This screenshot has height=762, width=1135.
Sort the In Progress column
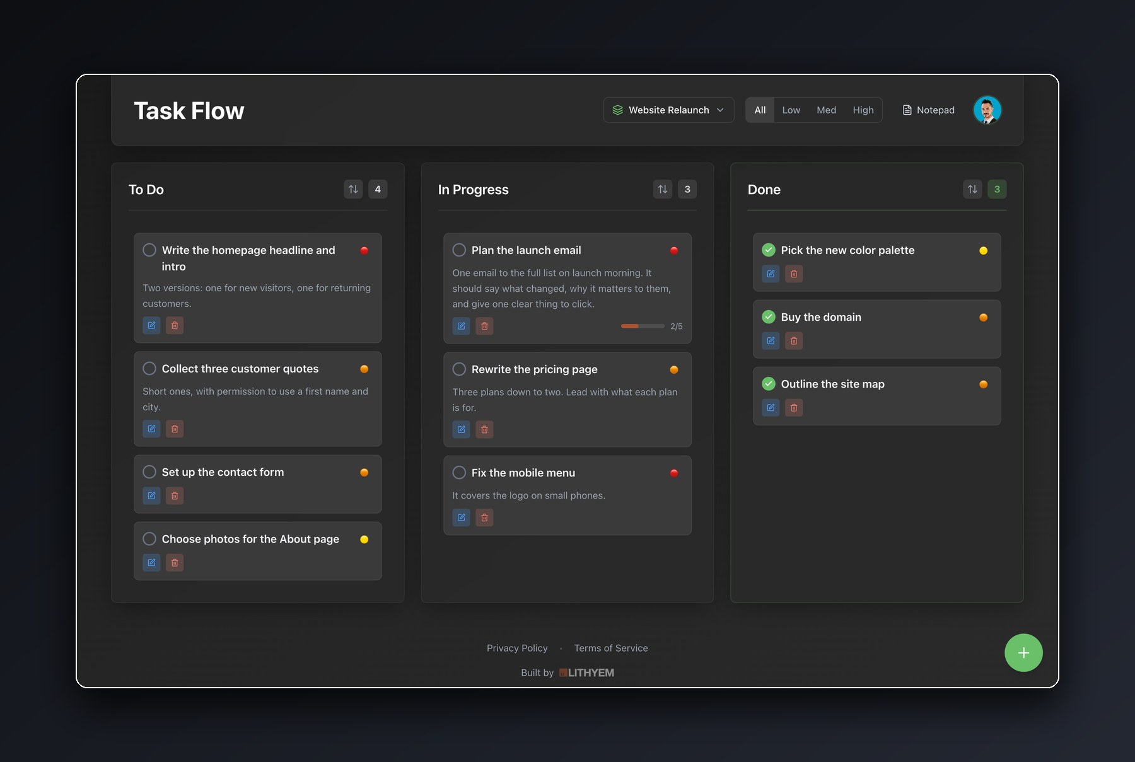(663, 189)
